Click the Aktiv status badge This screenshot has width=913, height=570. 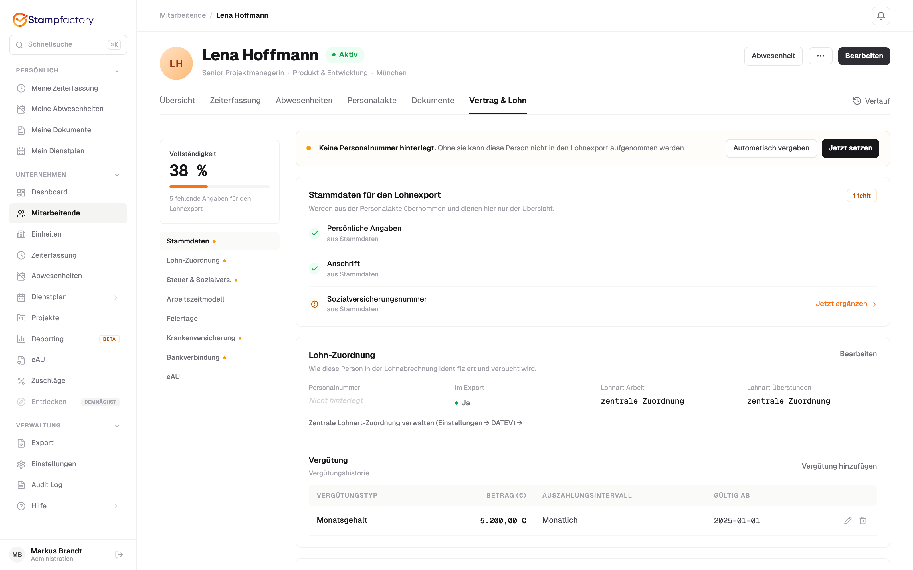coord(344,55)
